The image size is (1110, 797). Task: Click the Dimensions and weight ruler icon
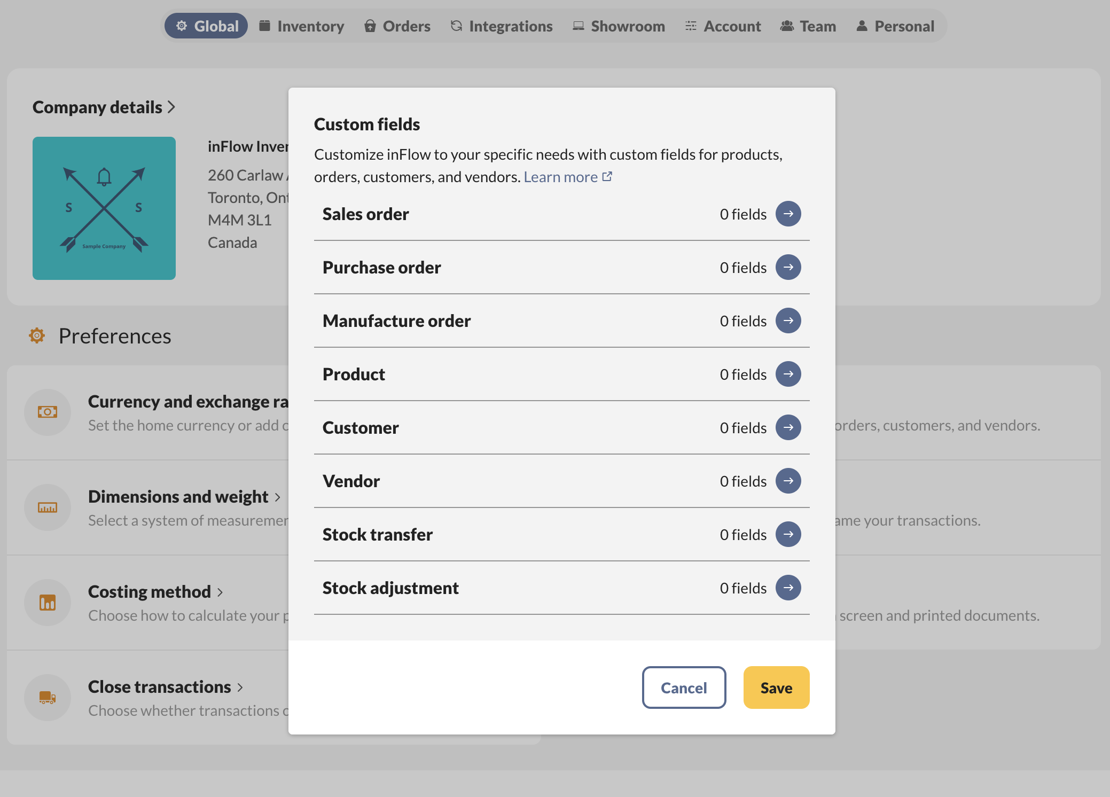point(48,507)
